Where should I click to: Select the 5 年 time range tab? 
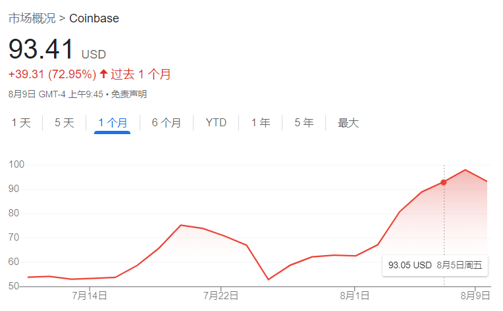coord(304,123)
